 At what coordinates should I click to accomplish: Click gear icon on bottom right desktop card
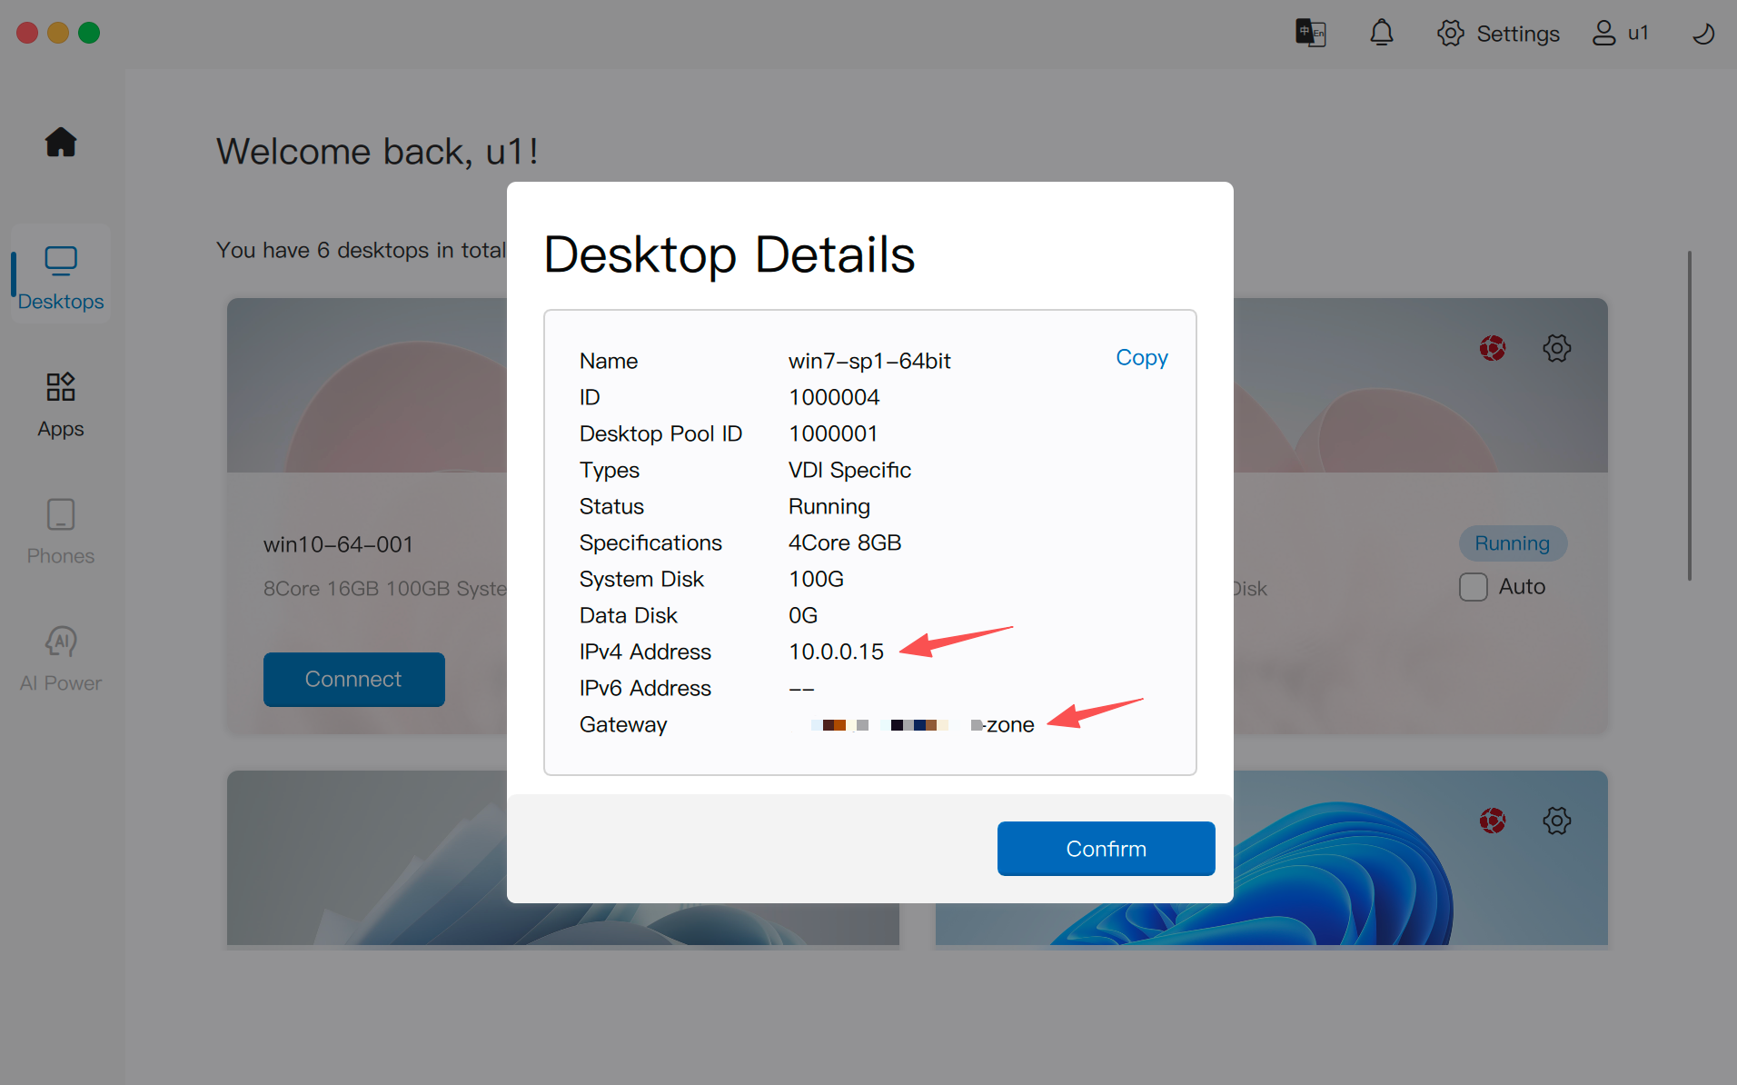tap(1556, 821)
